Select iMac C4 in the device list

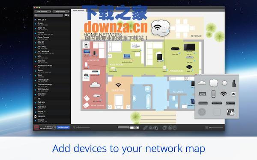(x=52, y=43)
